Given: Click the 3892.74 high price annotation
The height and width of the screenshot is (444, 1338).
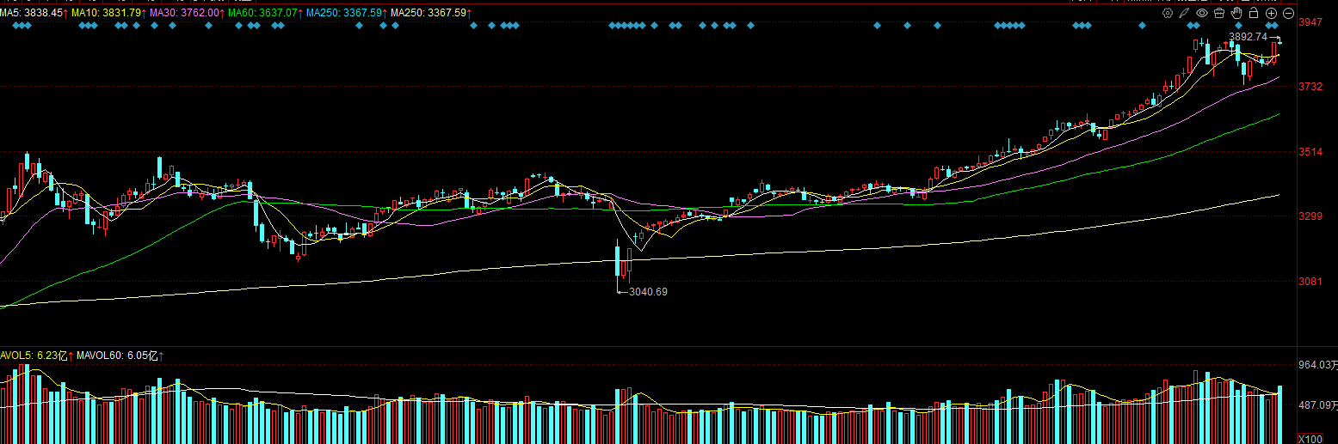Looking at the screenshot, I should tap(1249, 37).
